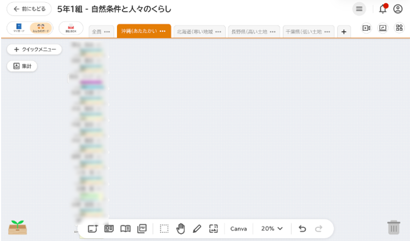Open the trash can

(x=393, y=227)
